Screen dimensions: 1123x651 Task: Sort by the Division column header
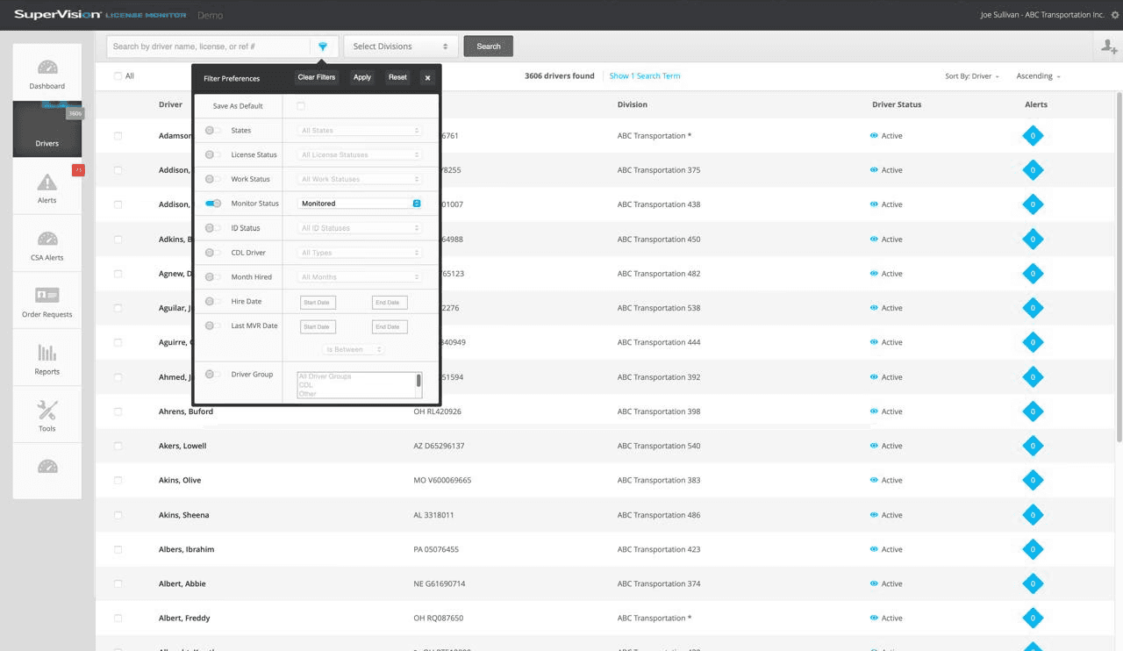pyautogui.click(x=632, y=104)
